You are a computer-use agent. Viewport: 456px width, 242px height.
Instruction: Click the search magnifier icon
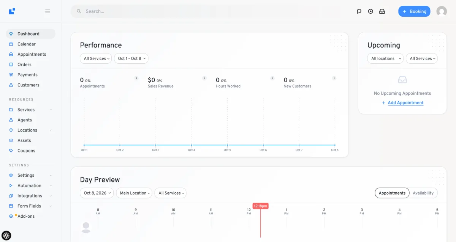[x=79, y=11]
